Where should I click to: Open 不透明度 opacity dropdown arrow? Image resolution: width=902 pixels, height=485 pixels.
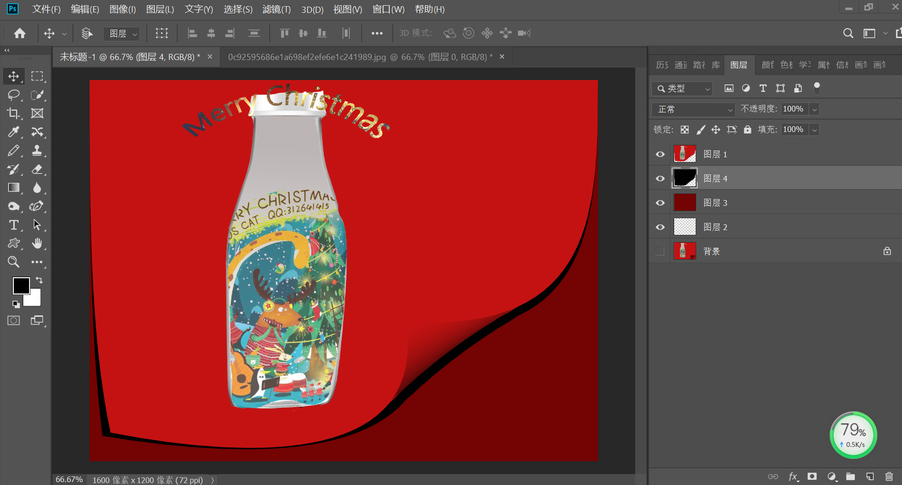tap(815, 110)
